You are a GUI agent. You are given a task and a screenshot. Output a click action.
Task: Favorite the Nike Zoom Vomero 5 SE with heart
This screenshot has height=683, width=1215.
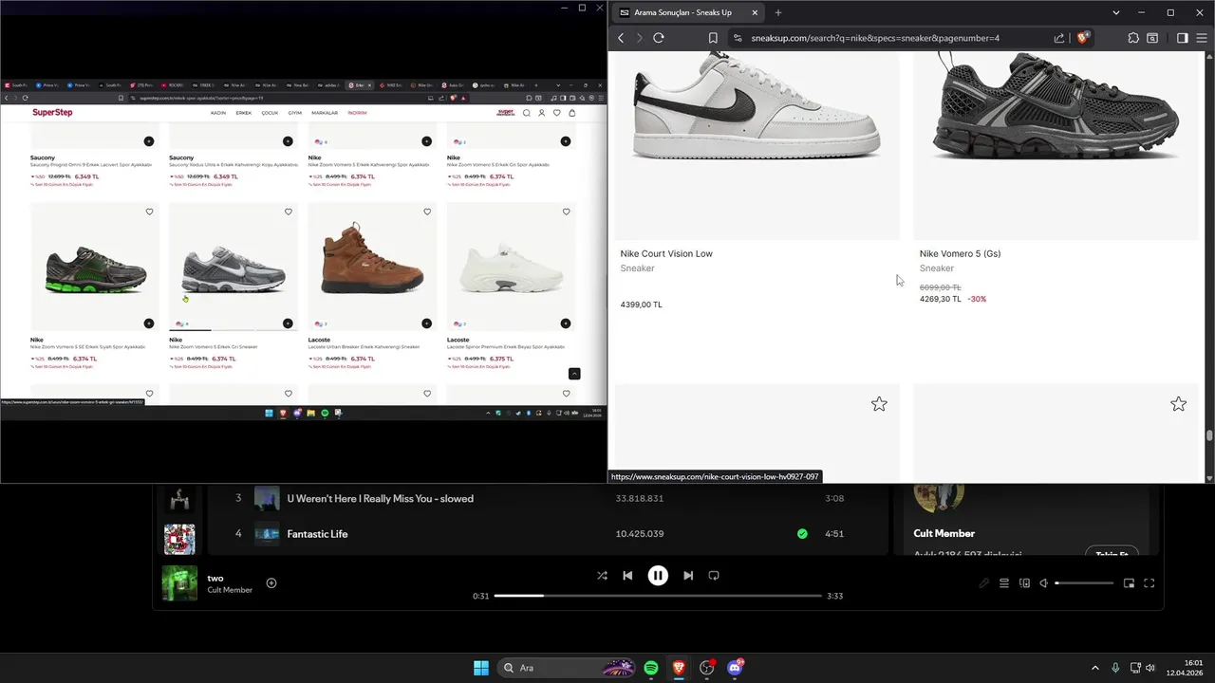[149, 212]
